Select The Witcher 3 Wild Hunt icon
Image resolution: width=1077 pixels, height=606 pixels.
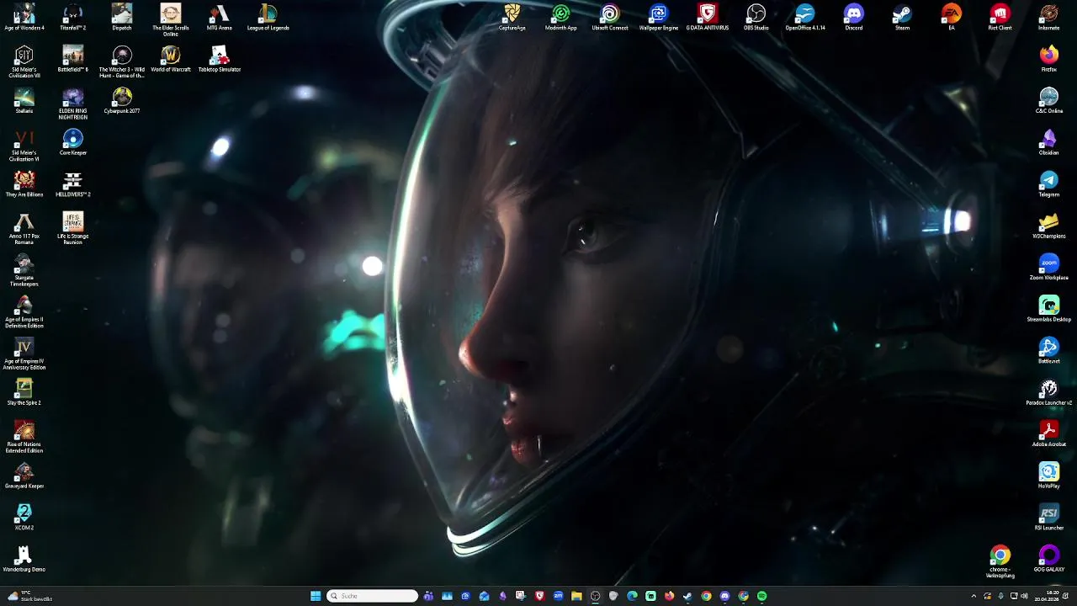[x=122, y=61]
